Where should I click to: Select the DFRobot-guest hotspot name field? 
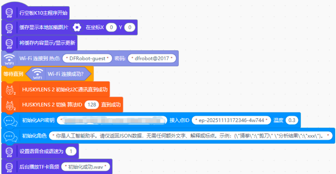[87, 58]
